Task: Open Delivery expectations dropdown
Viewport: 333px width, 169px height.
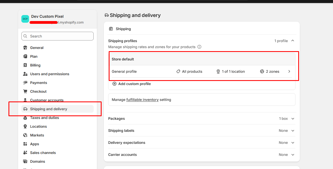Action: click(x=293, y=142)
